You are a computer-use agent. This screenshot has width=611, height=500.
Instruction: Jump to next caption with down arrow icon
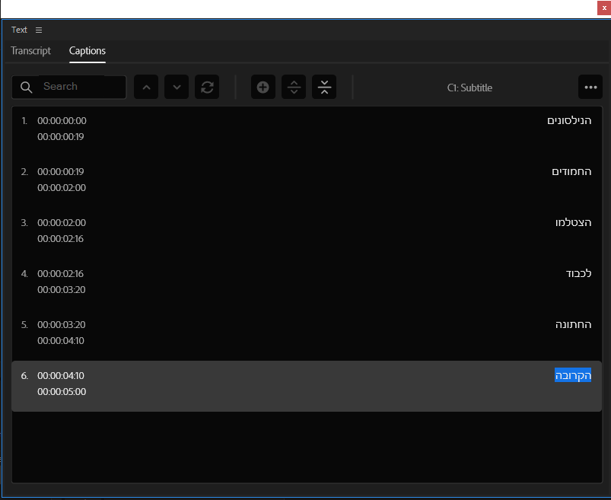[176, 87]
